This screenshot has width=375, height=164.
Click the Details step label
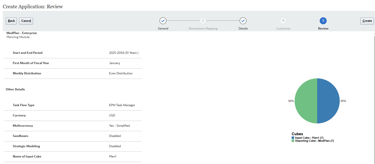pyautogui.click(x=243, y=29)
